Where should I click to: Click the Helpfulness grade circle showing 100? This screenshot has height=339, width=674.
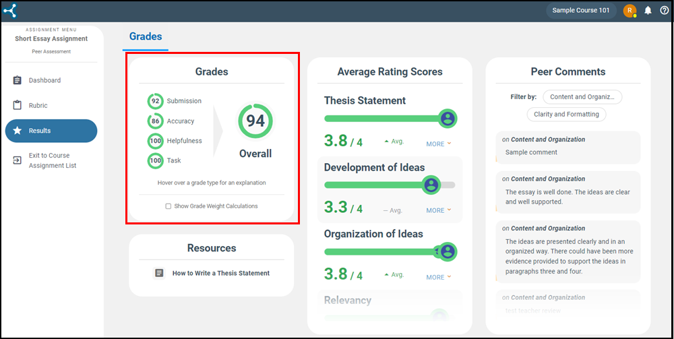click(x=155, y=141)
